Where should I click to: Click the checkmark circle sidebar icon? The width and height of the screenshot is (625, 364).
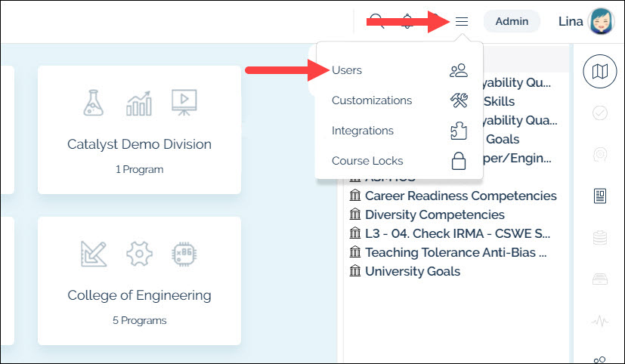coord(600,113)
